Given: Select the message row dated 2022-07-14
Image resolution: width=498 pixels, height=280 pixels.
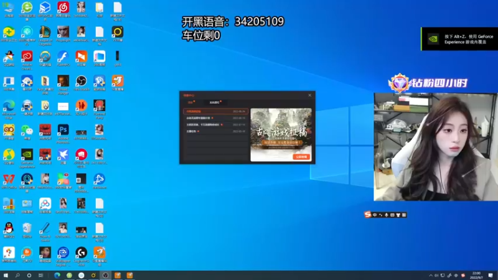Looking at the screenshot, I should point(215,125).
